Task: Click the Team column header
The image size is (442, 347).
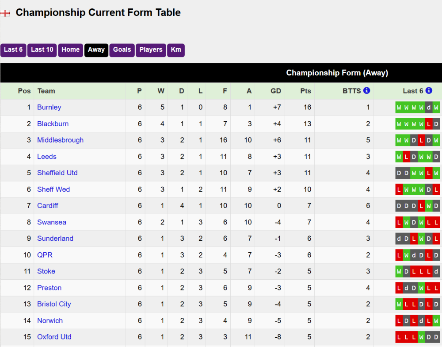Action: (46, 91)
